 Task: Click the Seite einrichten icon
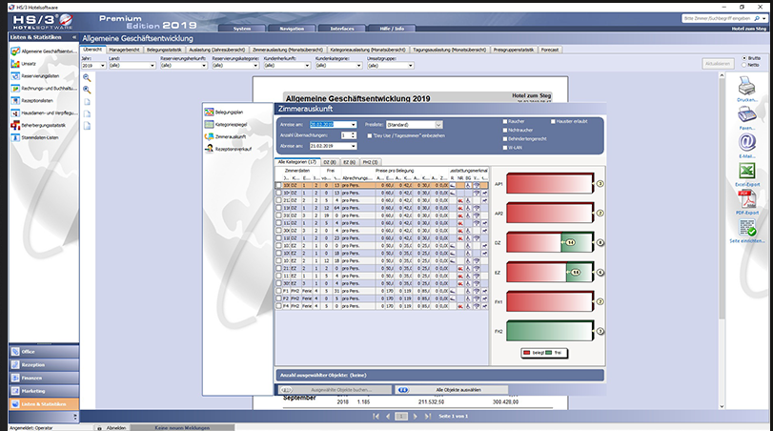[747, 228]
